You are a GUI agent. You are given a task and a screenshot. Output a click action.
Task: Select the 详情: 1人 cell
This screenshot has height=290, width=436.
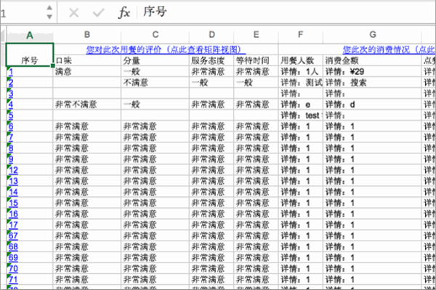pyautogui.click(x=301, y=72)
